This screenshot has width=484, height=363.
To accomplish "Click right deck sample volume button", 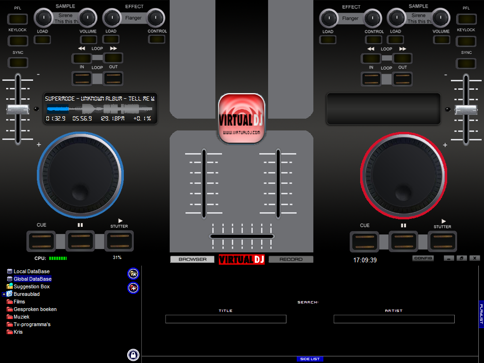I will click(441, 40).
